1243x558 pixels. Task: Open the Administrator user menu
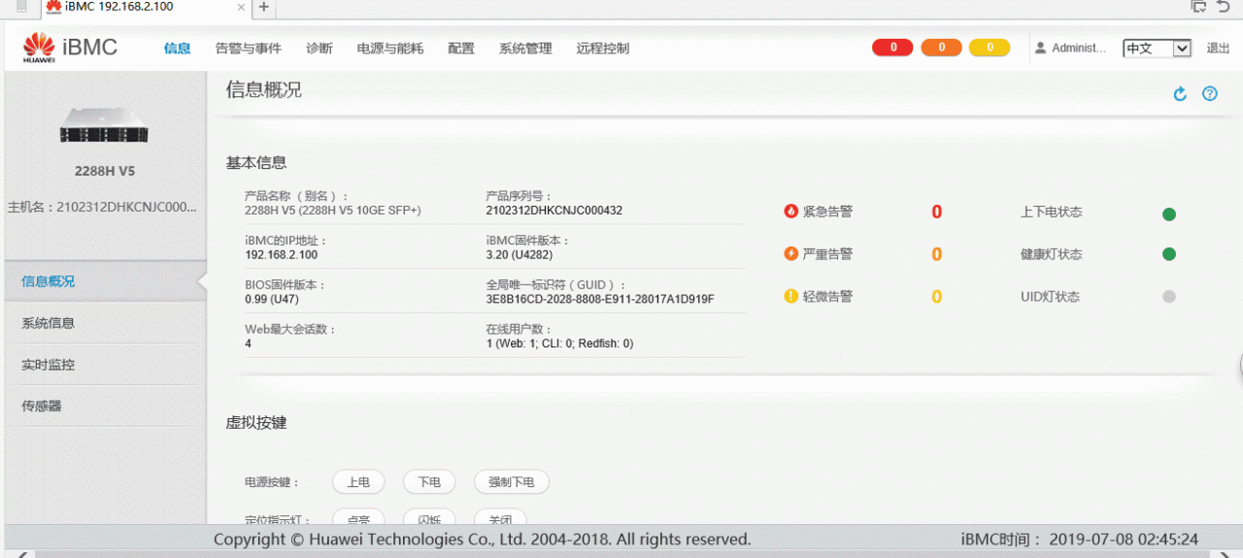coord(1070,49)
